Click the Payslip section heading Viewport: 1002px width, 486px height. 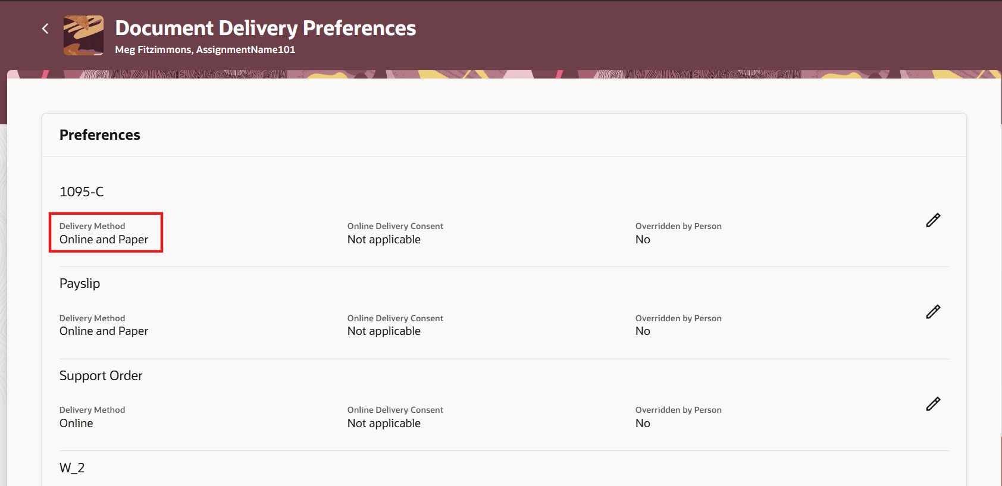[80, 284]
